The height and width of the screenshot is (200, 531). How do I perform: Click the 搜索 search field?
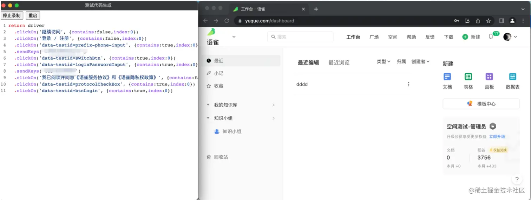300,37
